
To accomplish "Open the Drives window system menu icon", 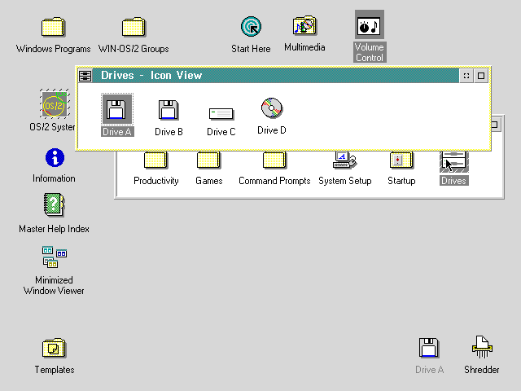I will [85, 76].
